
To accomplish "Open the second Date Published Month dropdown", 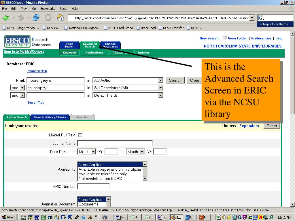I will [x=142, y=152].
